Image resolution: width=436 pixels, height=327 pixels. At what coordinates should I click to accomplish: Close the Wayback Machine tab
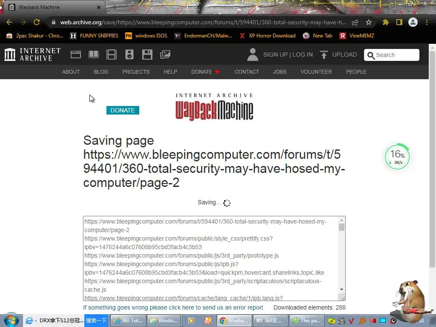click(99, 7)
